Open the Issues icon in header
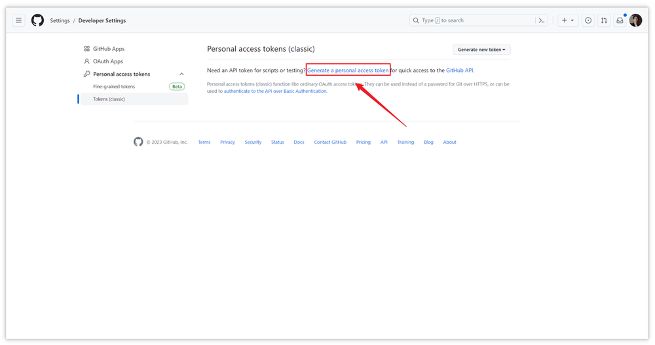 coord(588,20)
